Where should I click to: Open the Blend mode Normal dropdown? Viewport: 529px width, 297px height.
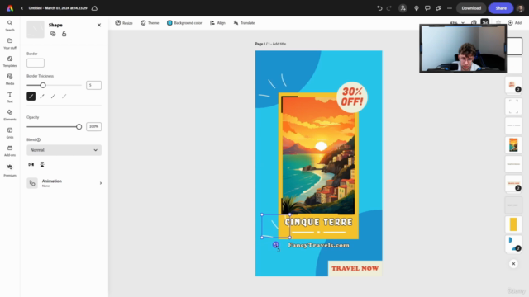[x=64, y=150]
